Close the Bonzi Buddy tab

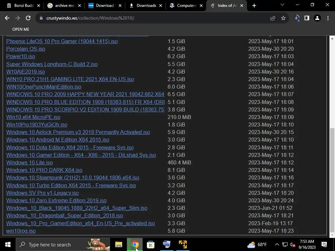[x=39, y=6]
